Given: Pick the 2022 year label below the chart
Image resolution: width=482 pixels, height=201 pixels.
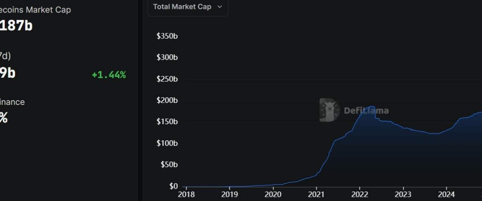Looking at the screenshot, I should tap(359, 195).
